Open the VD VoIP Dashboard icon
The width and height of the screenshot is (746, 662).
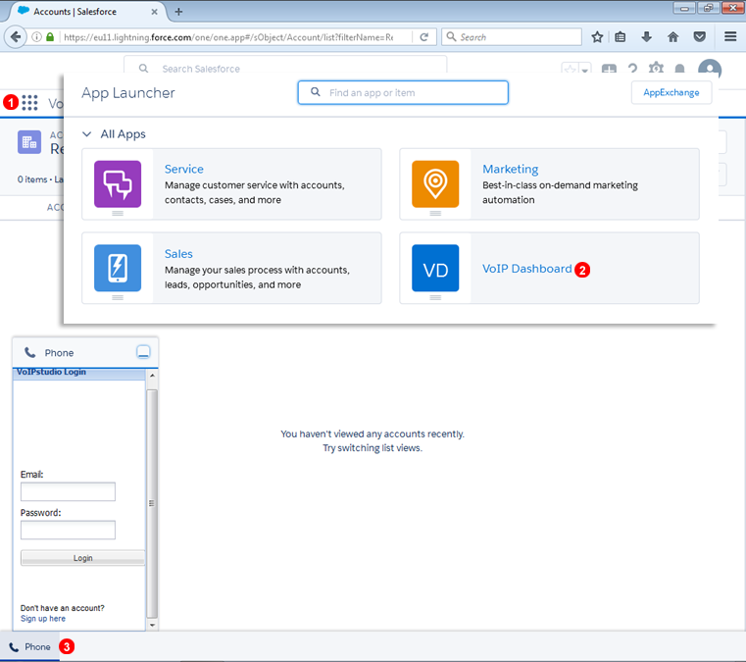click(435, 268)
